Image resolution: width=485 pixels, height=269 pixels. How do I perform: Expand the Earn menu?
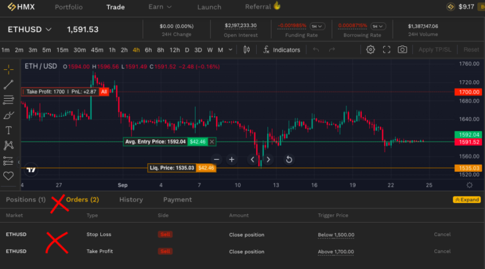pyautogui.click(x=160, y=7)
